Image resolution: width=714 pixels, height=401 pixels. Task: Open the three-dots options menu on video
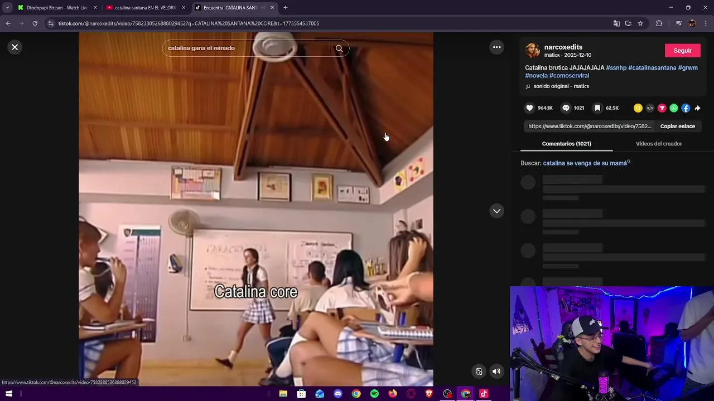[x=496, y=47]
